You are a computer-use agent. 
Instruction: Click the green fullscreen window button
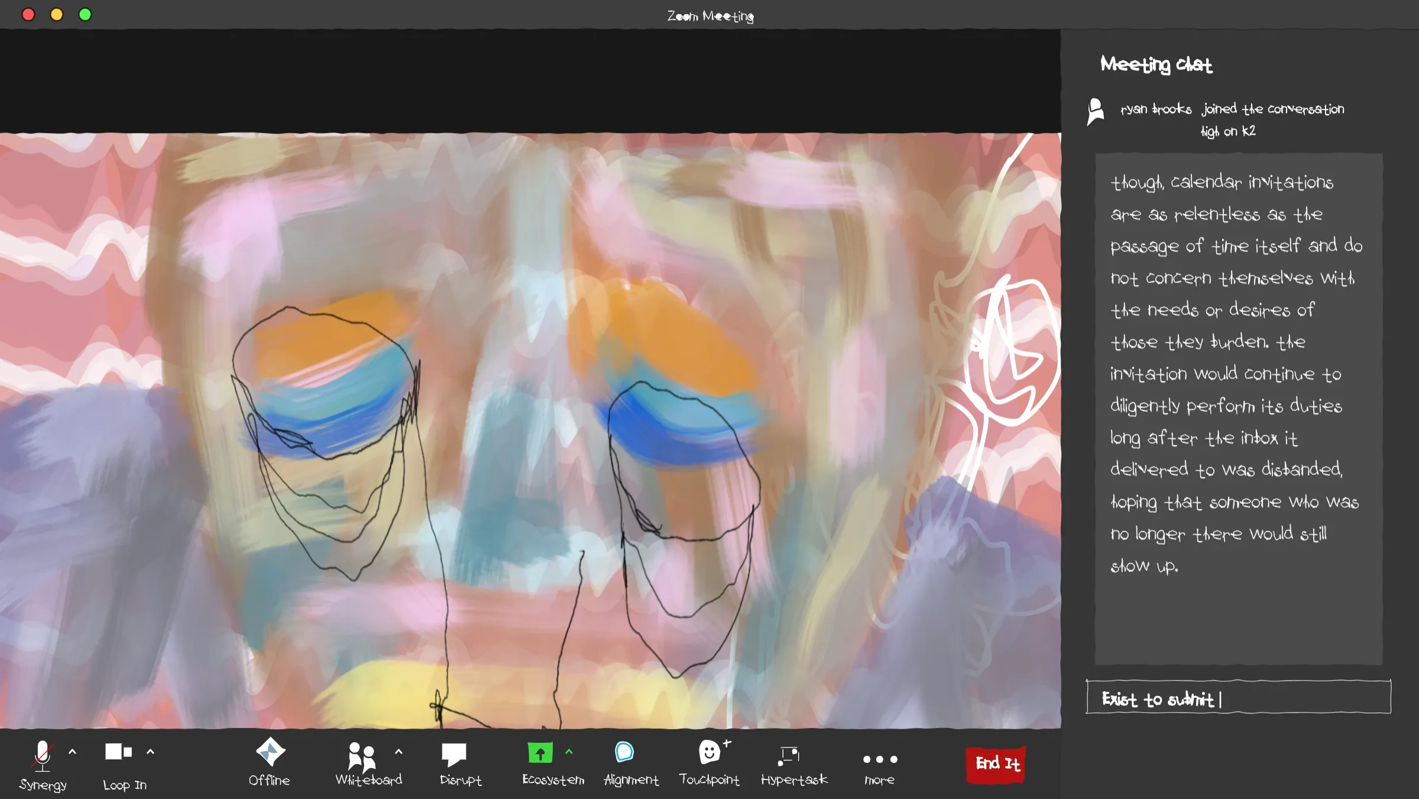pyautogui.click(x=85, y=14)
